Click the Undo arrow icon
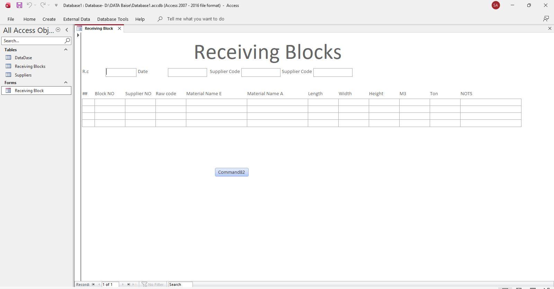This screenshot has width=554, height=289. (29, 5)
